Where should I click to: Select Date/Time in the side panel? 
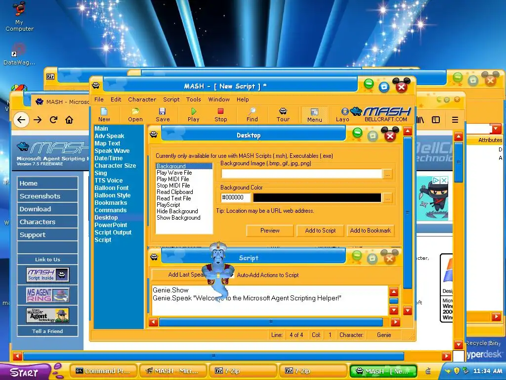pos(108,158)
